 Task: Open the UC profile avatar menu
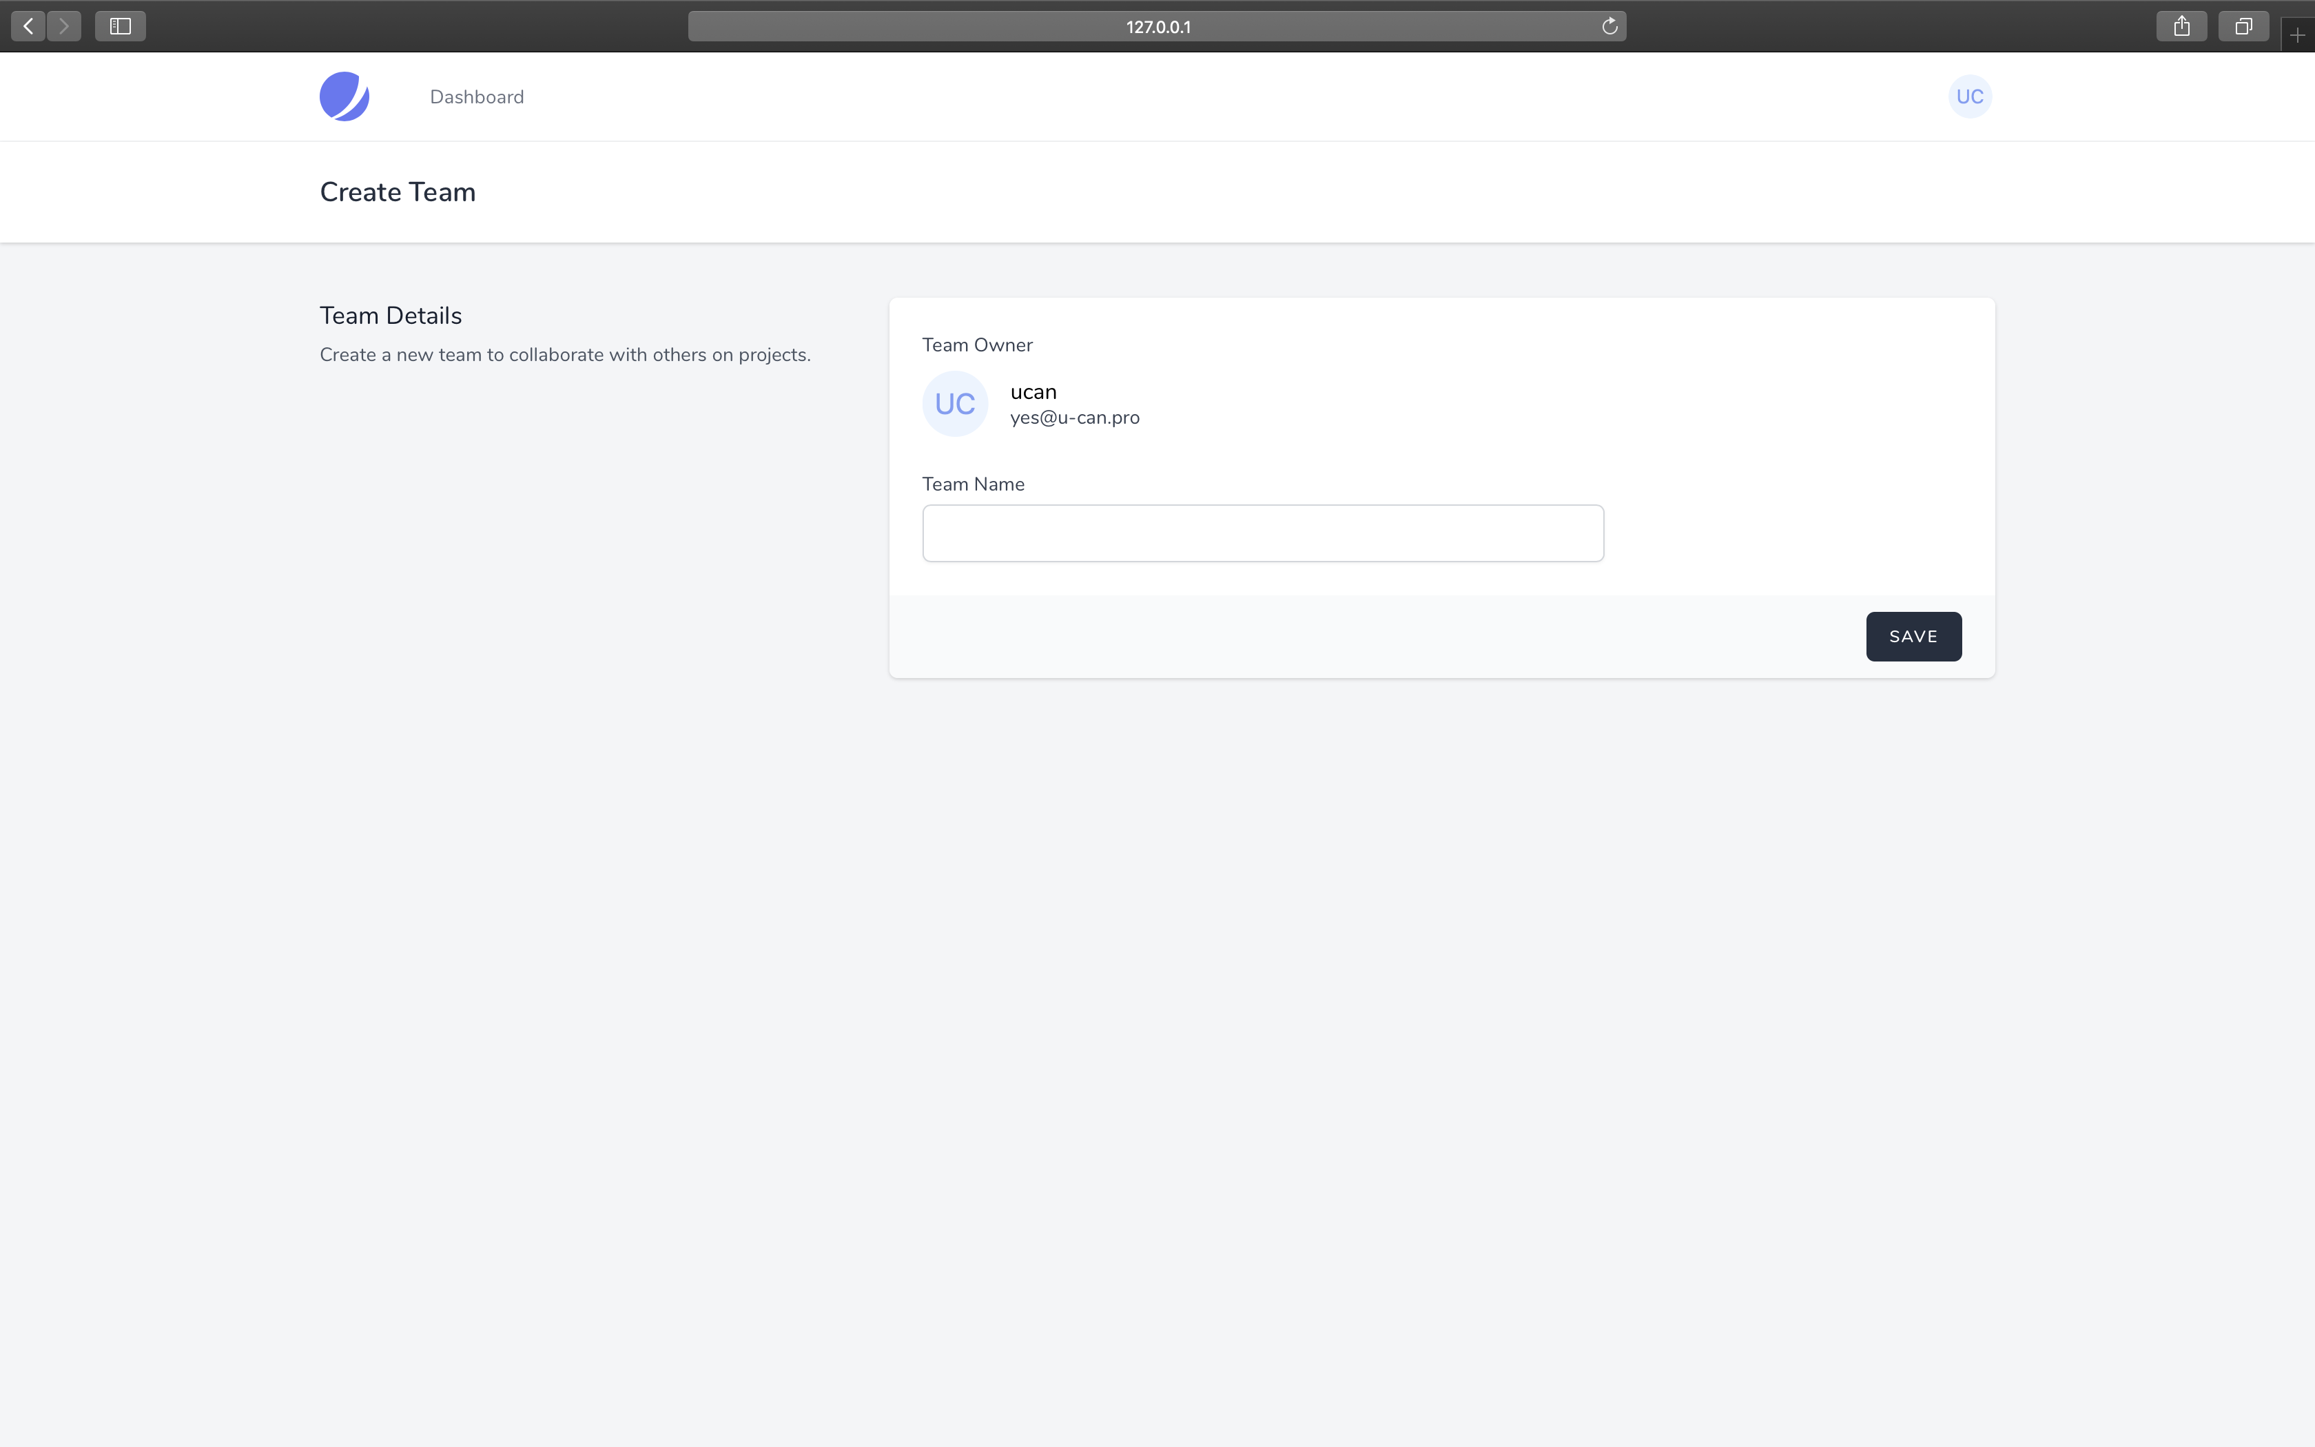(1968, 96)
